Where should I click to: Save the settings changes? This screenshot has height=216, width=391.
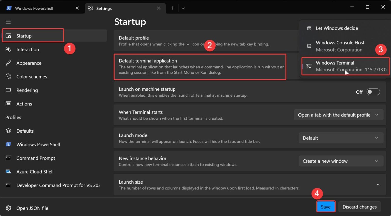tap(326, 207)
